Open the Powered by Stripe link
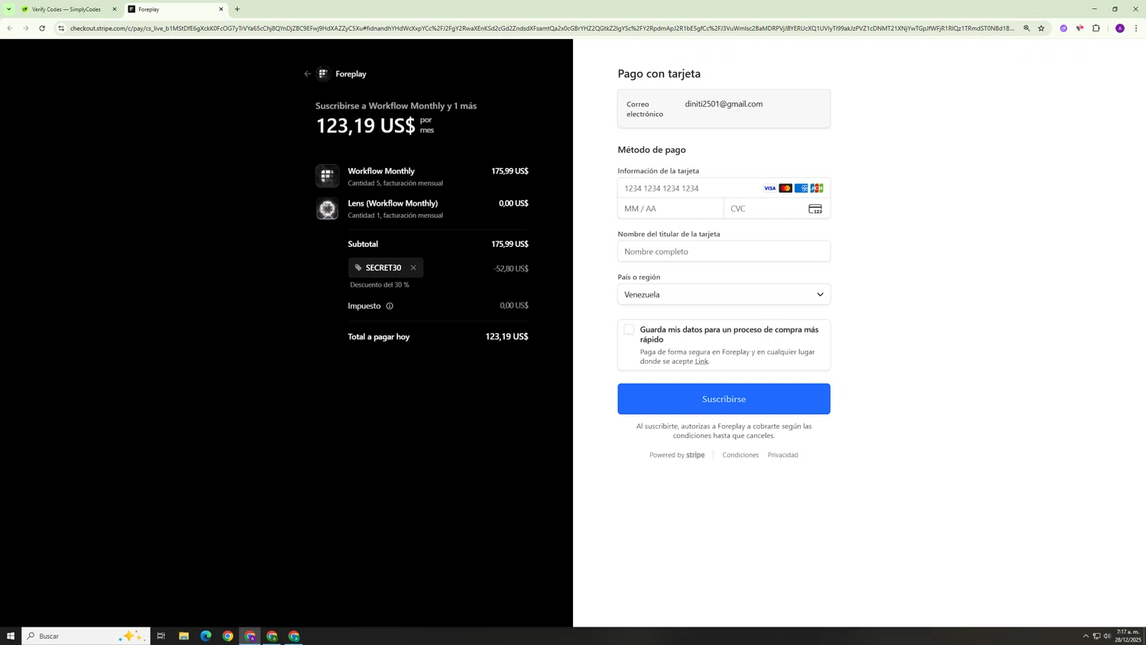Viewport: 1146px width, 645px height. point(677,455)
